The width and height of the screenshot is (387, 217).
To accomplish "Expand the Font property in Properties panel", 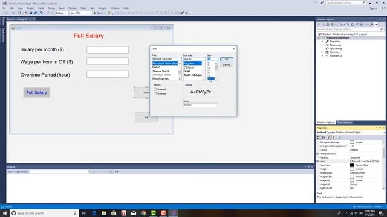I will tap(317, 162).
